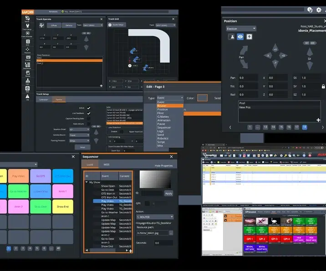Open the Position icon in Lucid sidebar
The height and width of the screenshot is (271, 326).
click(27, 50)
